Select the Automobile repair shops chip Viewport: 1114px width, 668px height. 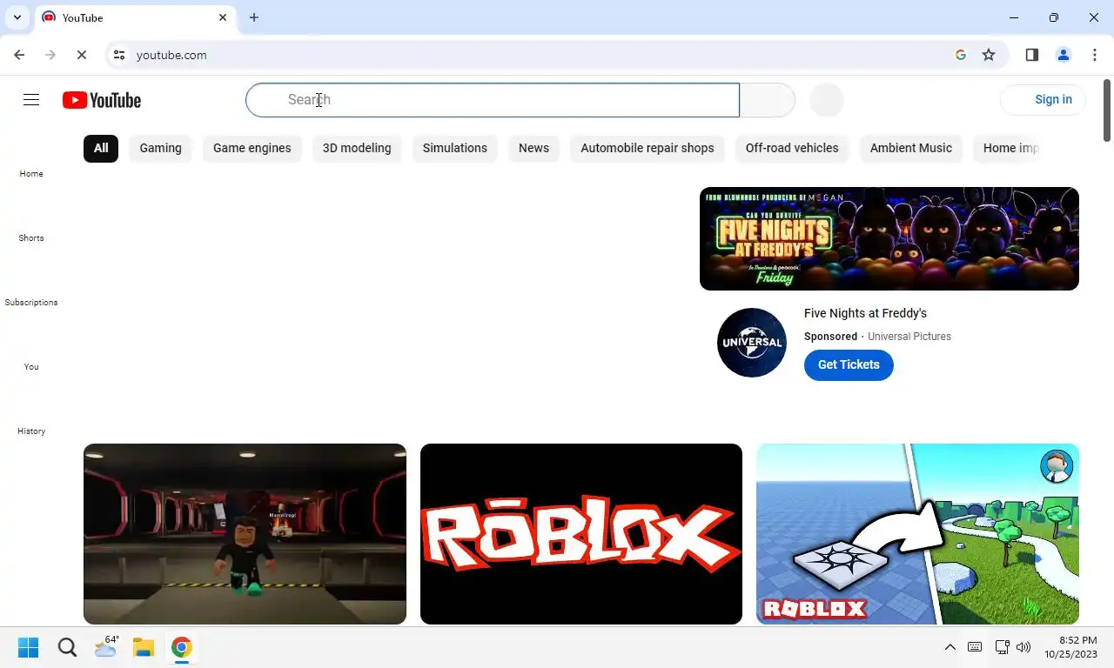point(648,148)
